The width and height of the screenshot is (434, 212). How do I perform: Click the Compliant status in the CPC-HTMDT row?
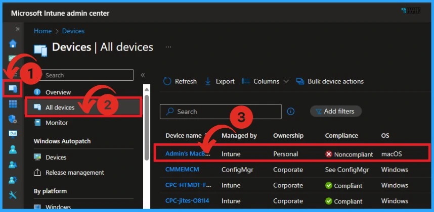343,186
